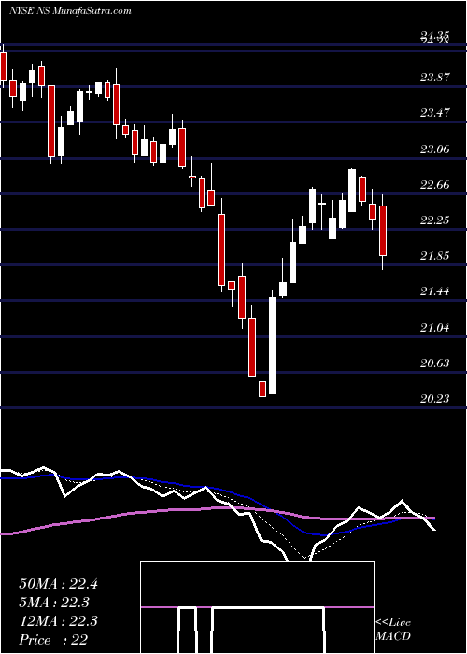This screenshot has height=654, width=467.
Task: Click the 5MA : 22.3 readout
Action: (x=54, y=603)
